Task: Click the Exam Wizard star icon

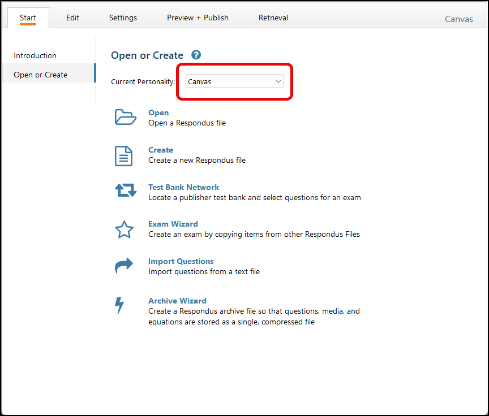Action: click(x=124, y=229)
